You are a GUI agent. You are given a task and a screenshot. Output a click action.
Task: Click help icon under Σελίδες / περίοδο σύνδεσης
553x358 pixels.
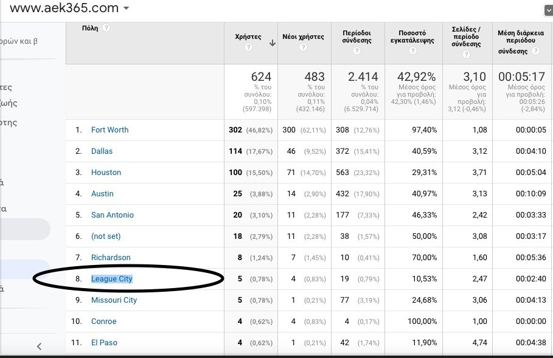466,54
